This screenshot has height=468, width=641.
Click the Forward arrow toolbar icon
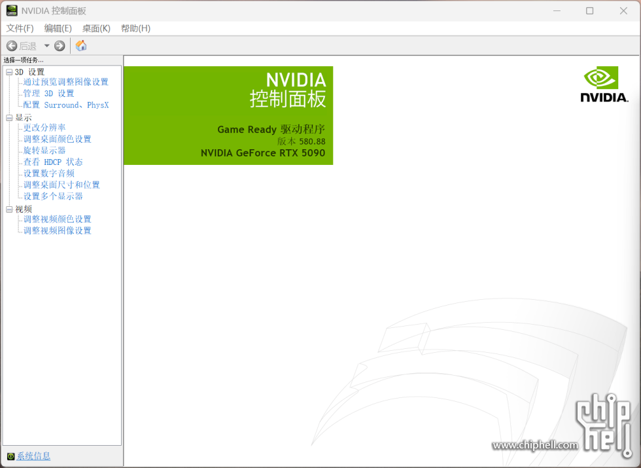[x=60, y=46]
